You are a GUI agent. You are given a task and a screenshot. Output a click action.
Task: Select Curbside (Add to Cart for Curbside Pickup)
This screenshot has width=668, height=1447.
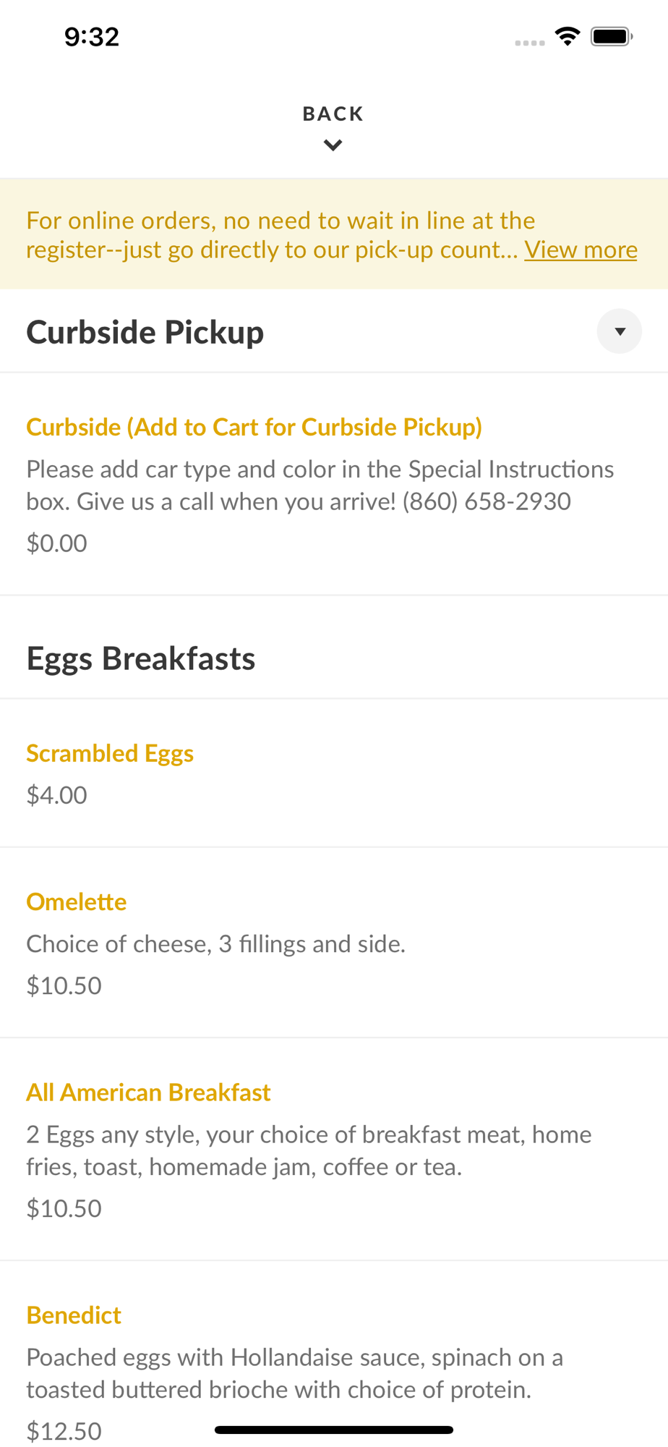pos(254,427)
